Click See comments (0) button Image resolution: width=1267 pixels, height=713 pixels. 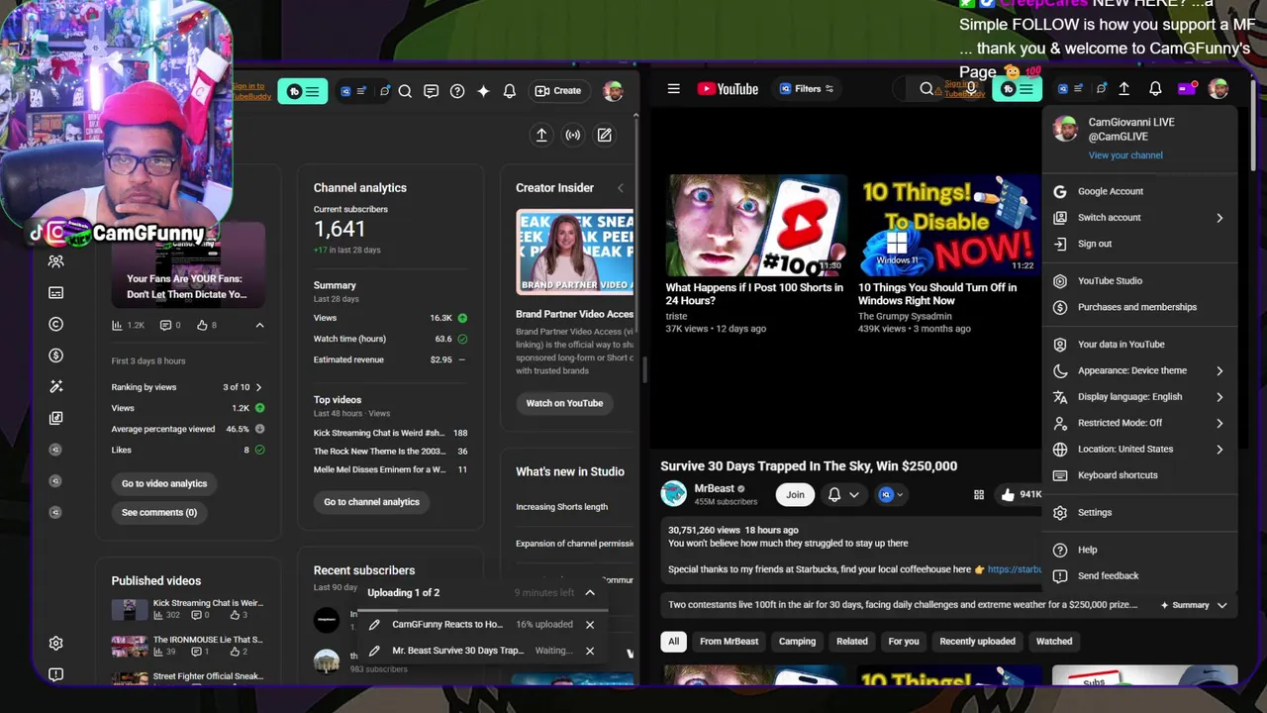[x=159, y=512]
